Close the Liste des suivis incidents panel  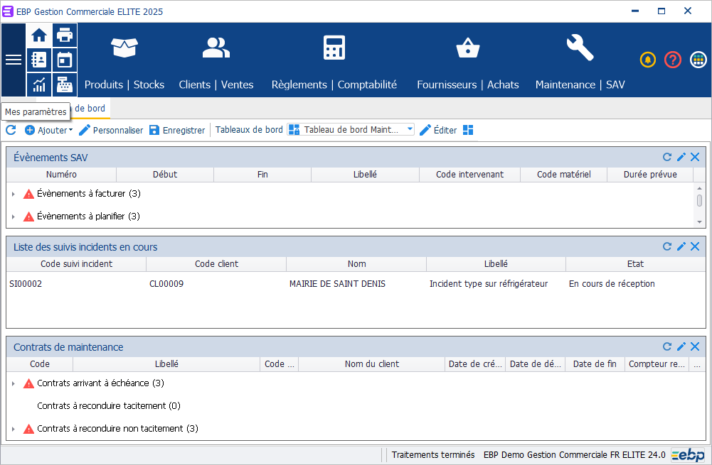click(695, 247)
